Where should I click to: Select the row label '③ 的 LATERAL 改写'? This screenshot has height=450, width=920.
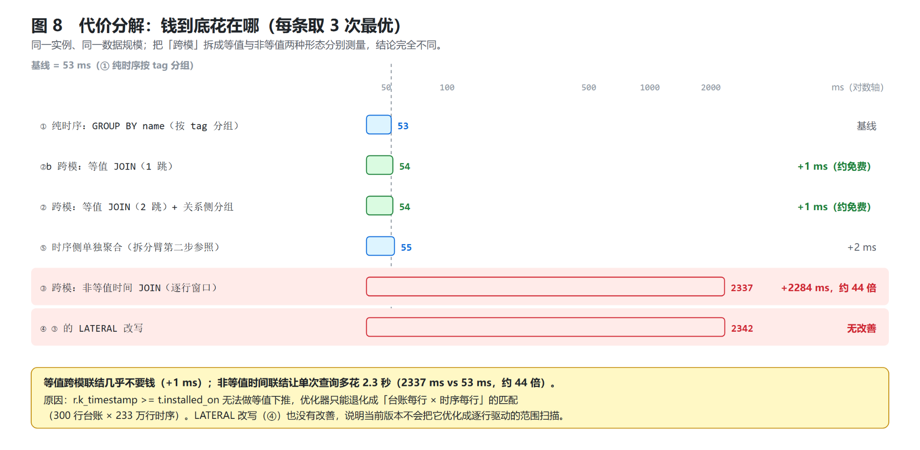[x=92, y=328]
